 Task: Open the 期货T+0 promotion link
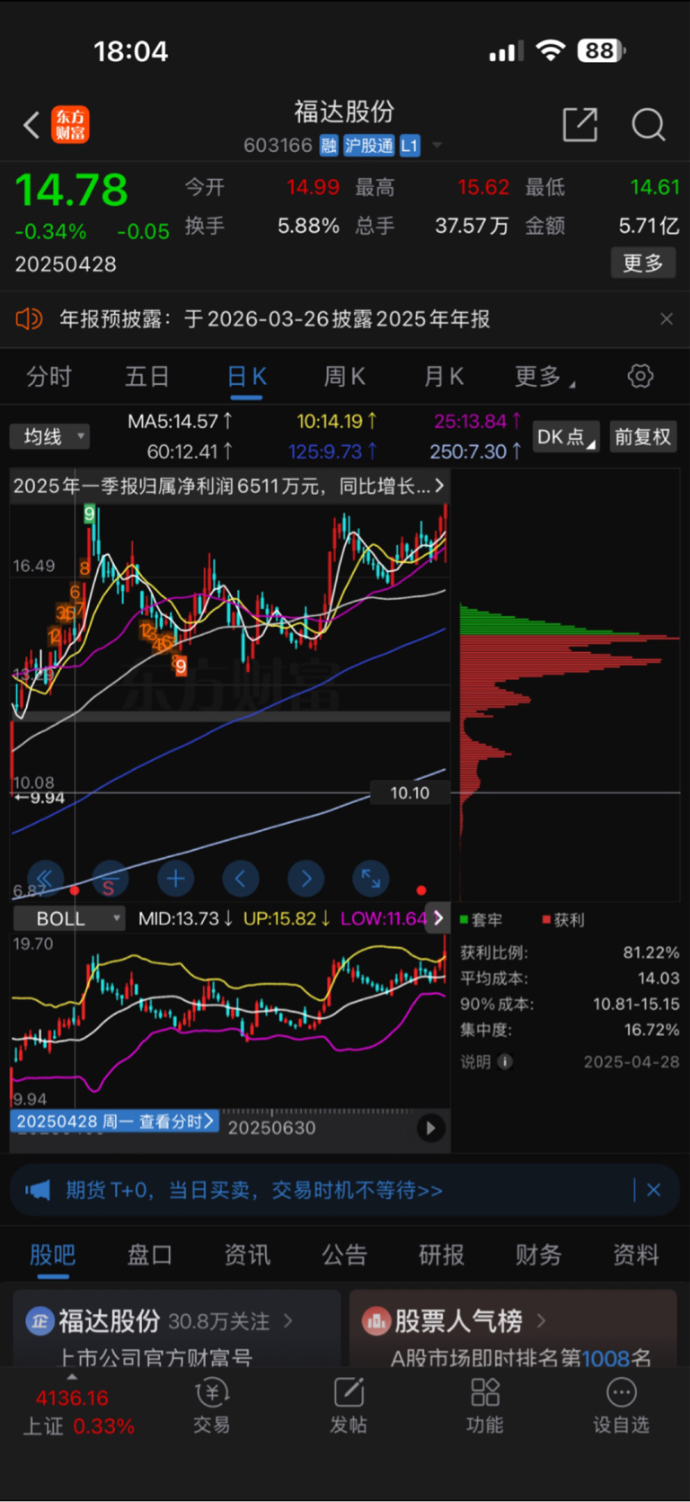tap(254, 1190)
